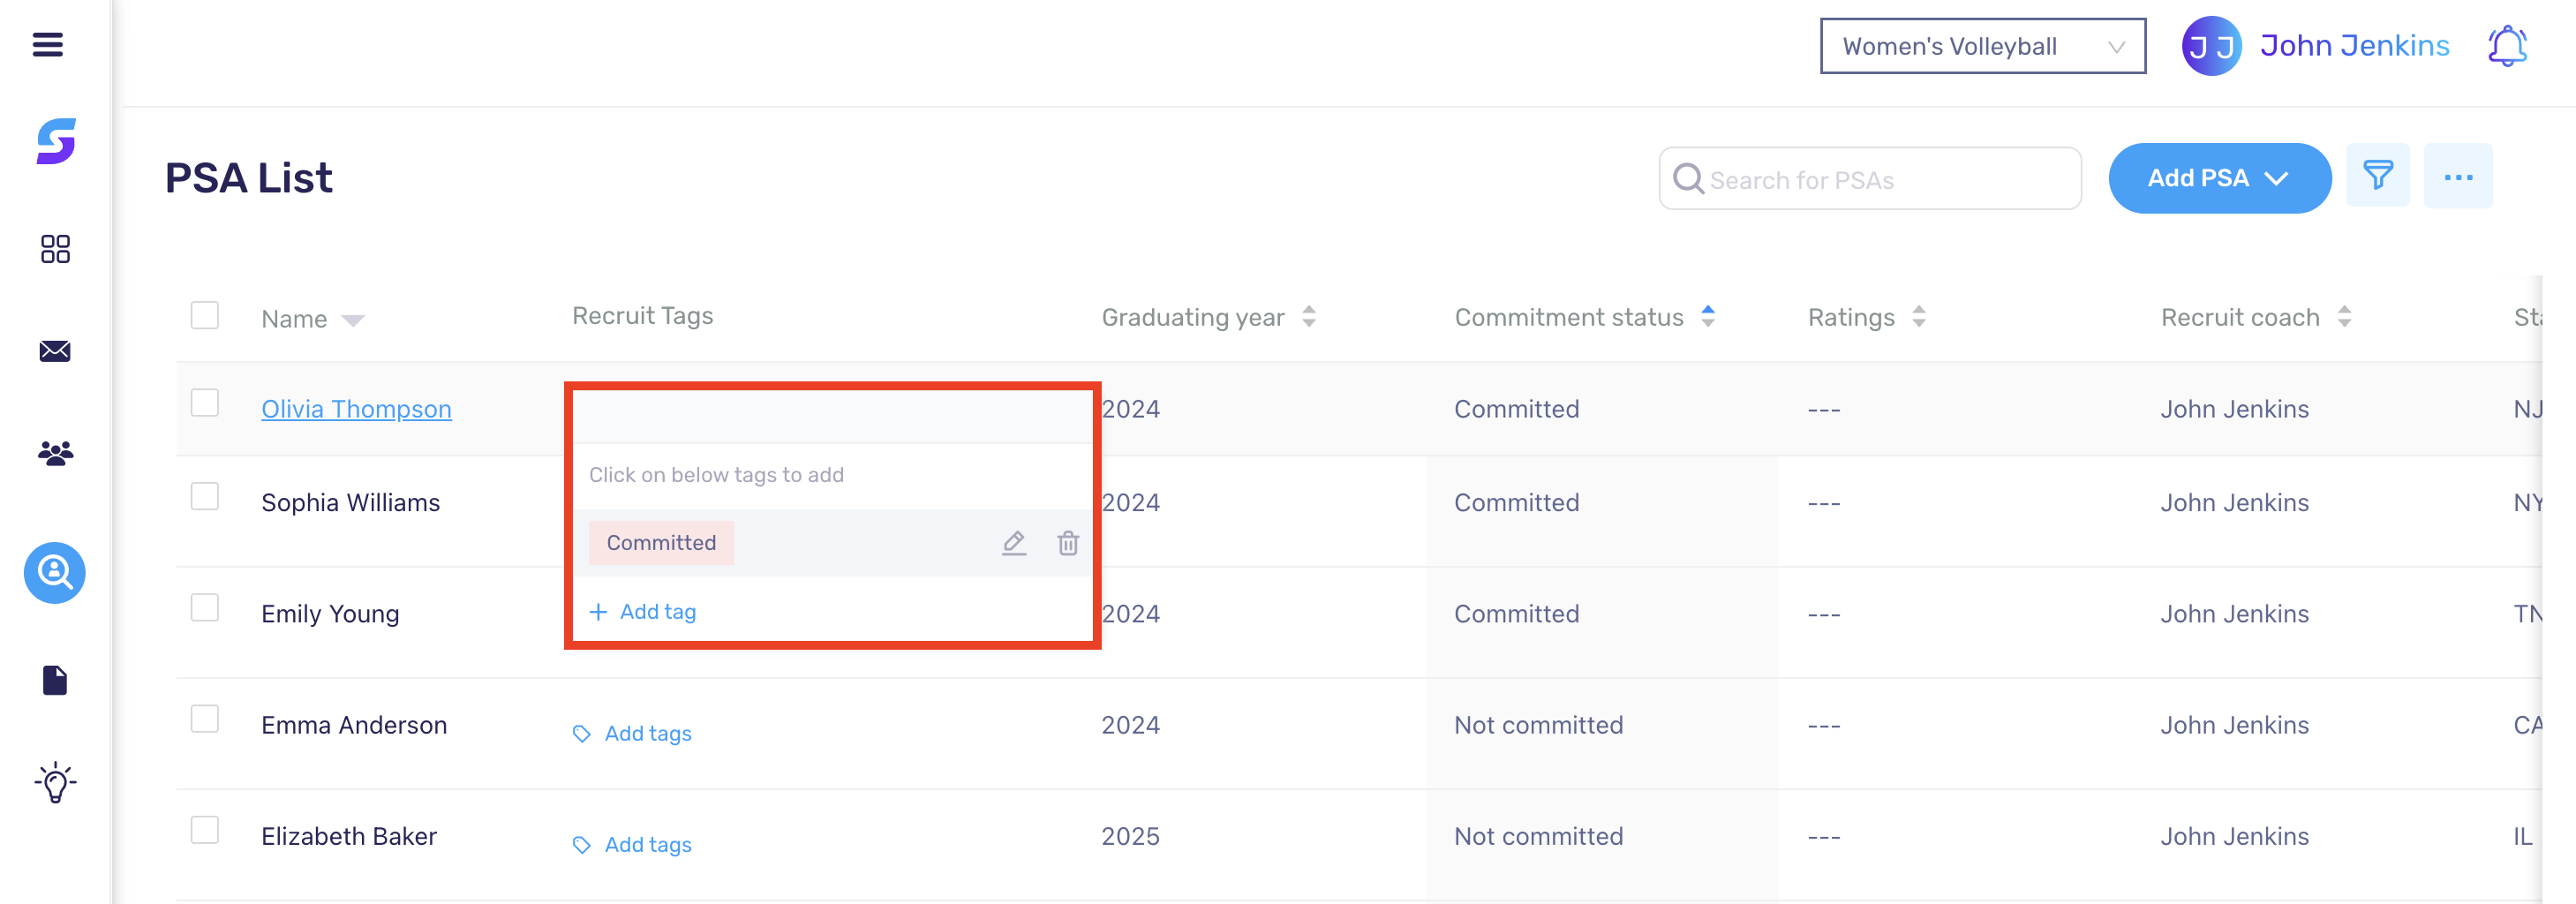
Task: Delete the Committed tag via trash icon
Action: click(x=1067, y=544)
